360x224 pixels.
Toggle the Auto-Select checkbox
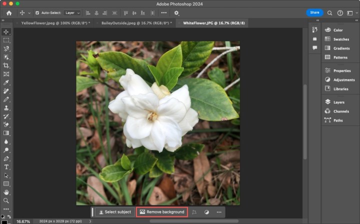pyautogui.click(x=37, y=12)
